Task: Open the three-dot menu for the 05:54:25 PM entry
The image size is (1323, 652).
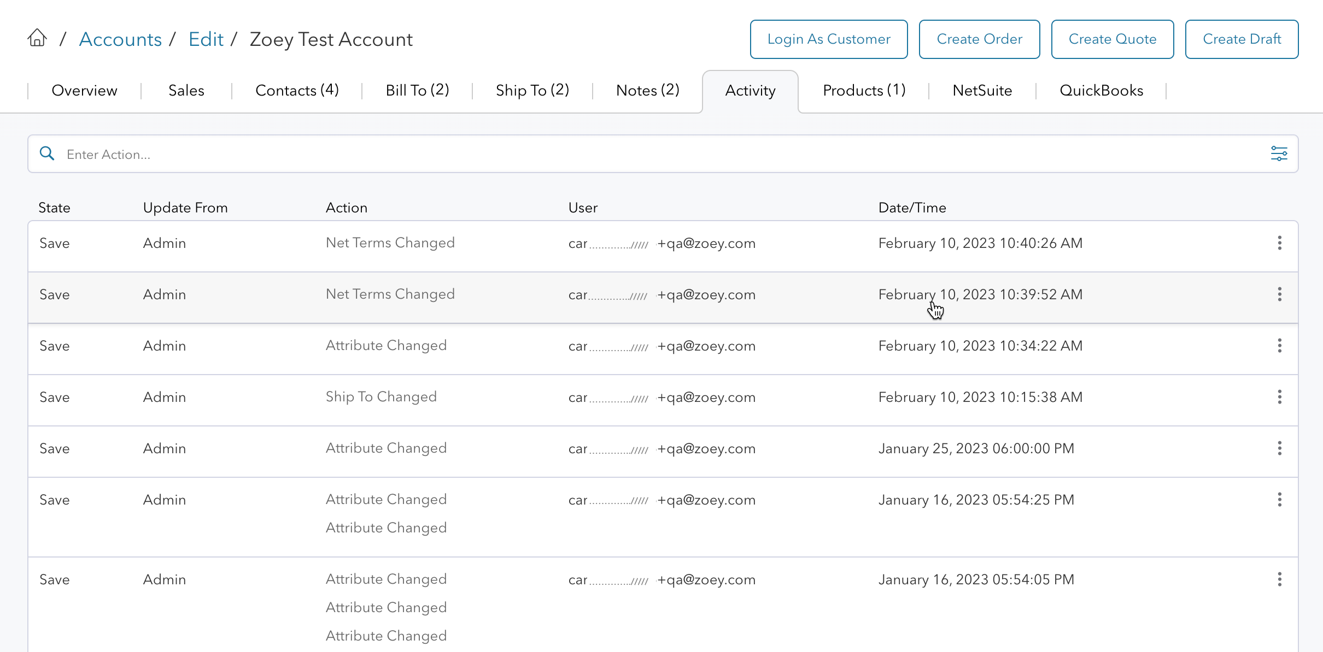Action: (x=1279, y=500)
